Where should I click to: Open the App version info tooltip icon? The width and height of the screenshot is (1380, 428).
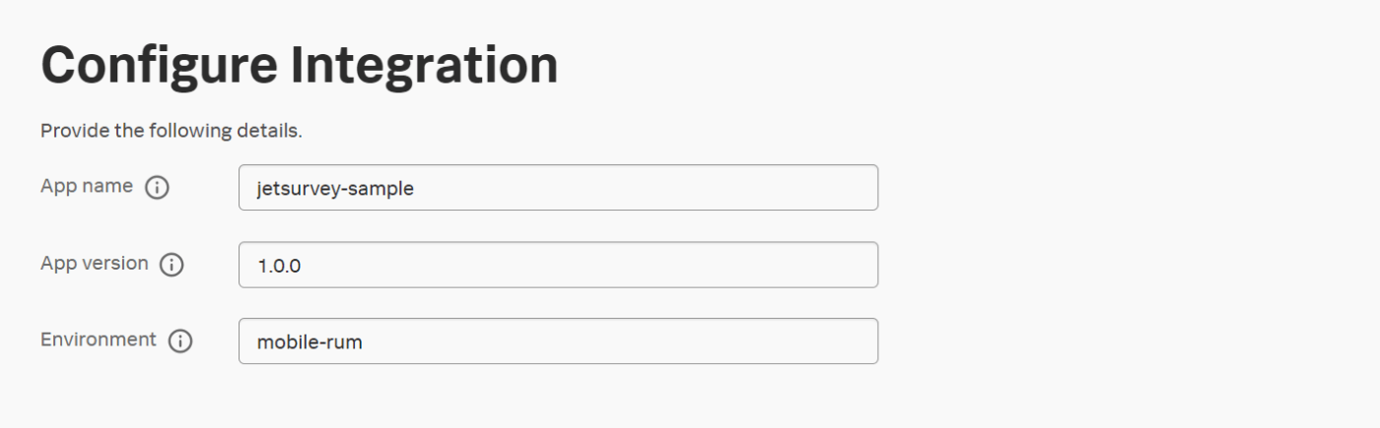point(172,265)
